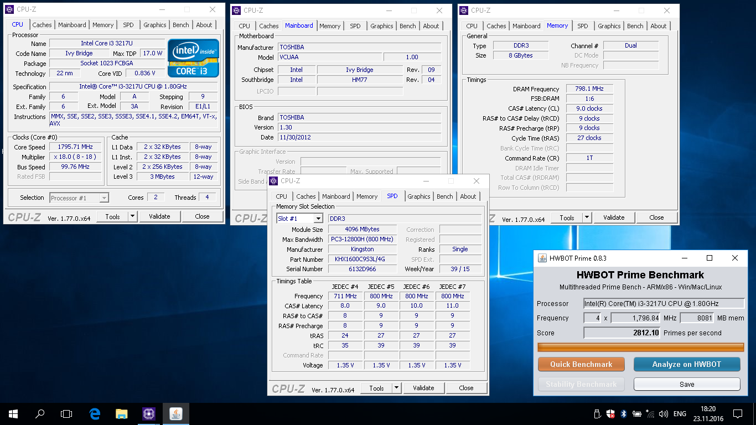Click the 8081 MB mem field
The image size is (756, 425).
pos(696,318)
